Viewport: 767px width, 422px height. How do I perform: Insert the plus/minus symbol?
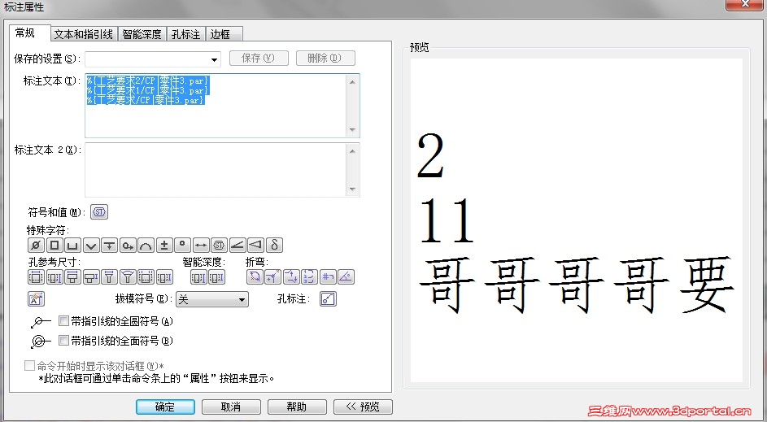coord(164,245)
